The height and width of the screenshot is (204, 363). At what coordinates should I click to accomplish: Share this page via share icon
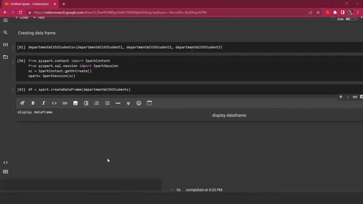pyautogui.click(x=310, y=12)
